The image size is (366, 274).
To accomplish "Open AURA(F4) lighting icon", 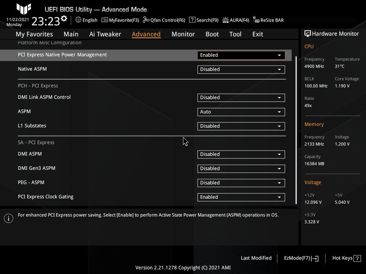I will point(226,20).
